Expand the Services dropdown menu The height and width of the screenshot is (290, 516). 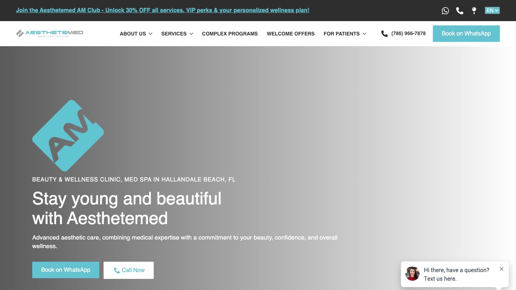[x=177, y=34]
